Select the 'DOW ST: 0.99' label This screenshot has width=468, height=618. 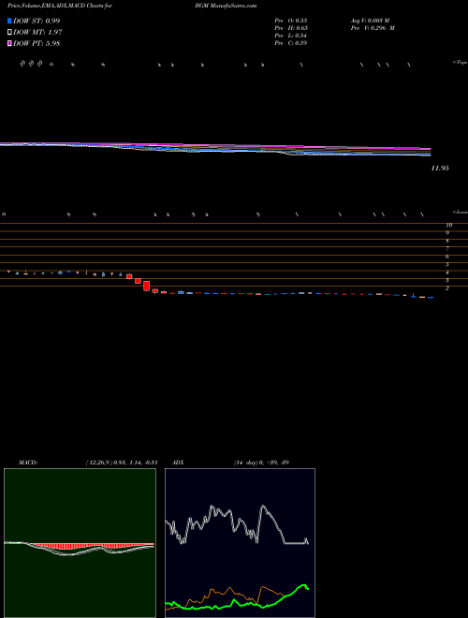(37, 21)
